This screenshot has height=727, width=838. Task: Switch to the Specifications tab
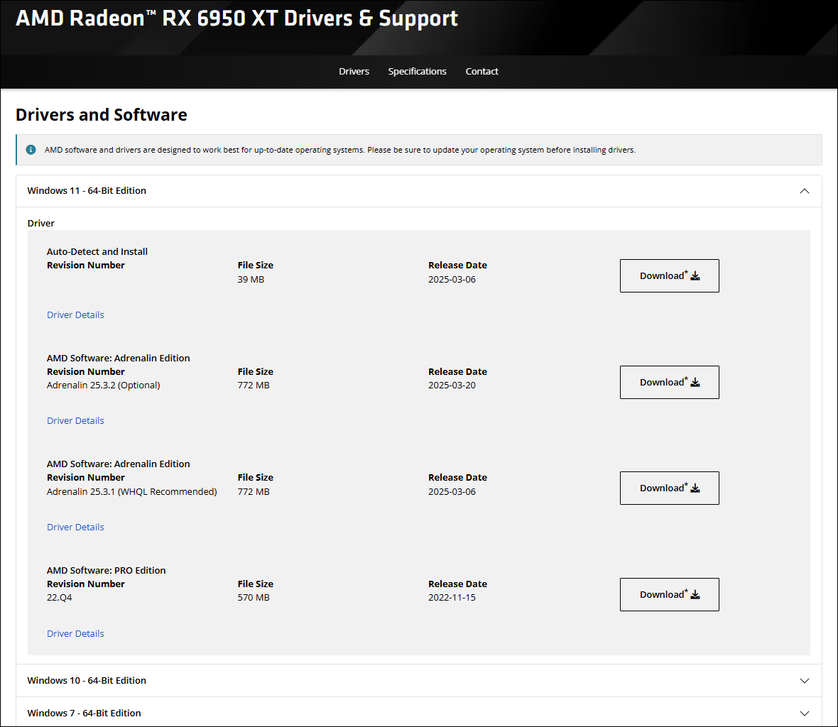point(417,72)
